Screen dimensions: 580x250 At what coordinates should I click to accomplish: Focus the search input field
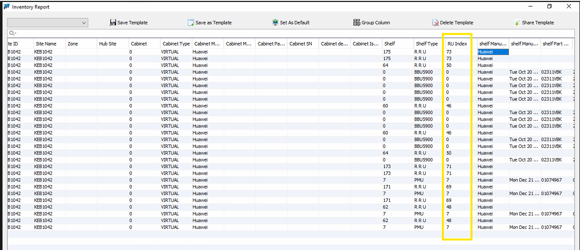[290, 33]
